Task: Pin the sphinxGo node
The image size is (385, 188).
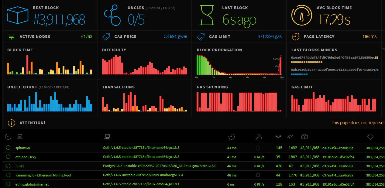Action: [8, 148]
